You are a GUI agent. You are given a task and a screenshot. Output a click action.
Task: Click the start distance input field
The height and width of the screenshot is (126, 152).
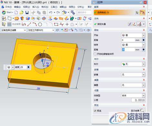click(128, 40)
